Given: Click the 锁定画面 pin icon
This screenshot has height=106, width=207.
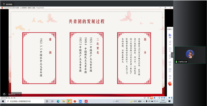Looking at the screenshot, I should pos(3,4).
